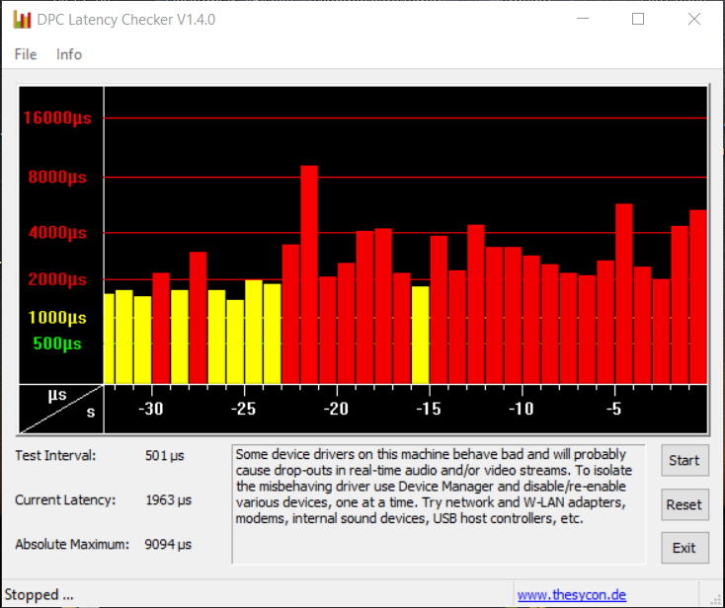
Task: Click the resize grip in status bar corner
Action: coord(715,598)
